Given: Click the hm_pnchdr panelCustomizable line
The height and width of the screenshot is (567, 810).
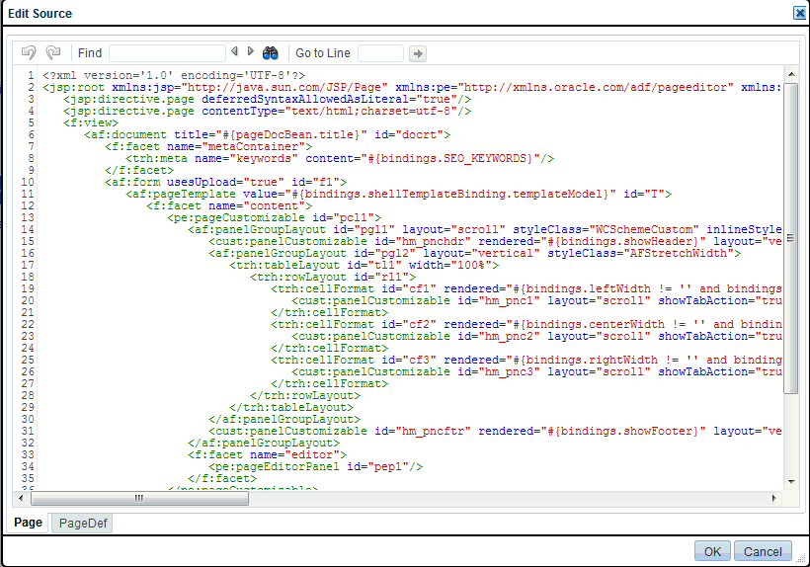Looking at the screenshot, I should 494,242.
